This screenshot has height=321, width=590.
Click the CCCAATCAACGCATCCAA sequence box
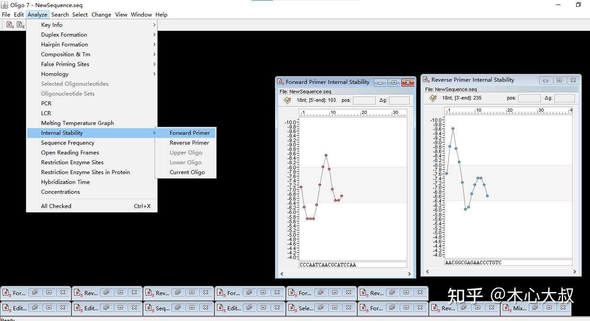pyautogui.click(x=353, y=265)
